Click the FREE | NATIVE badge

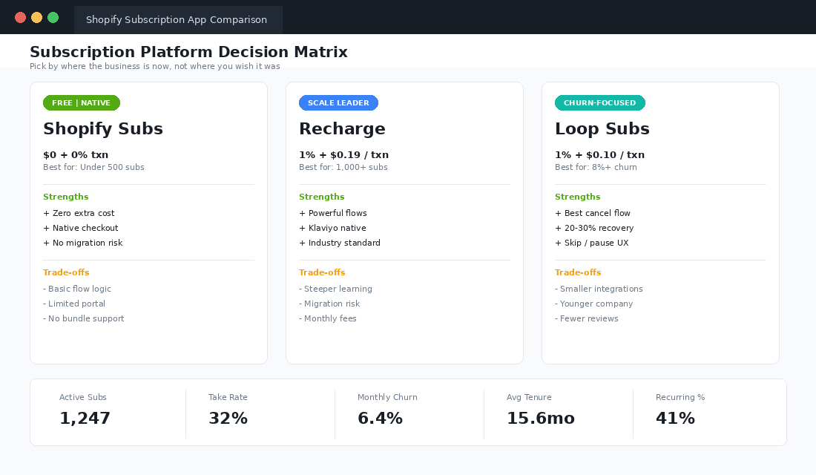click(x=81, y=102)
